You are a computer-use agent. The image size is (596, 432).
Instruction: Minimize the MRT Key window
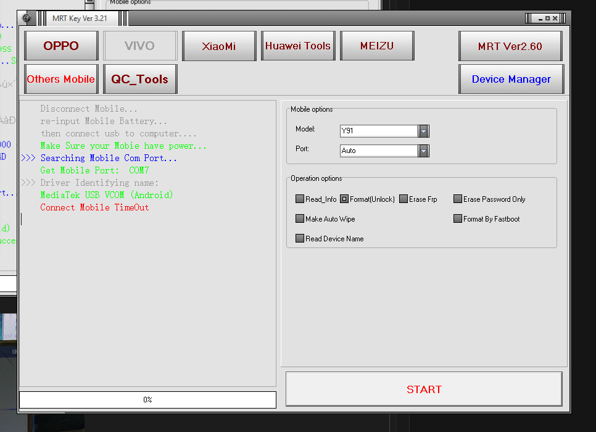tap(540, 19)
